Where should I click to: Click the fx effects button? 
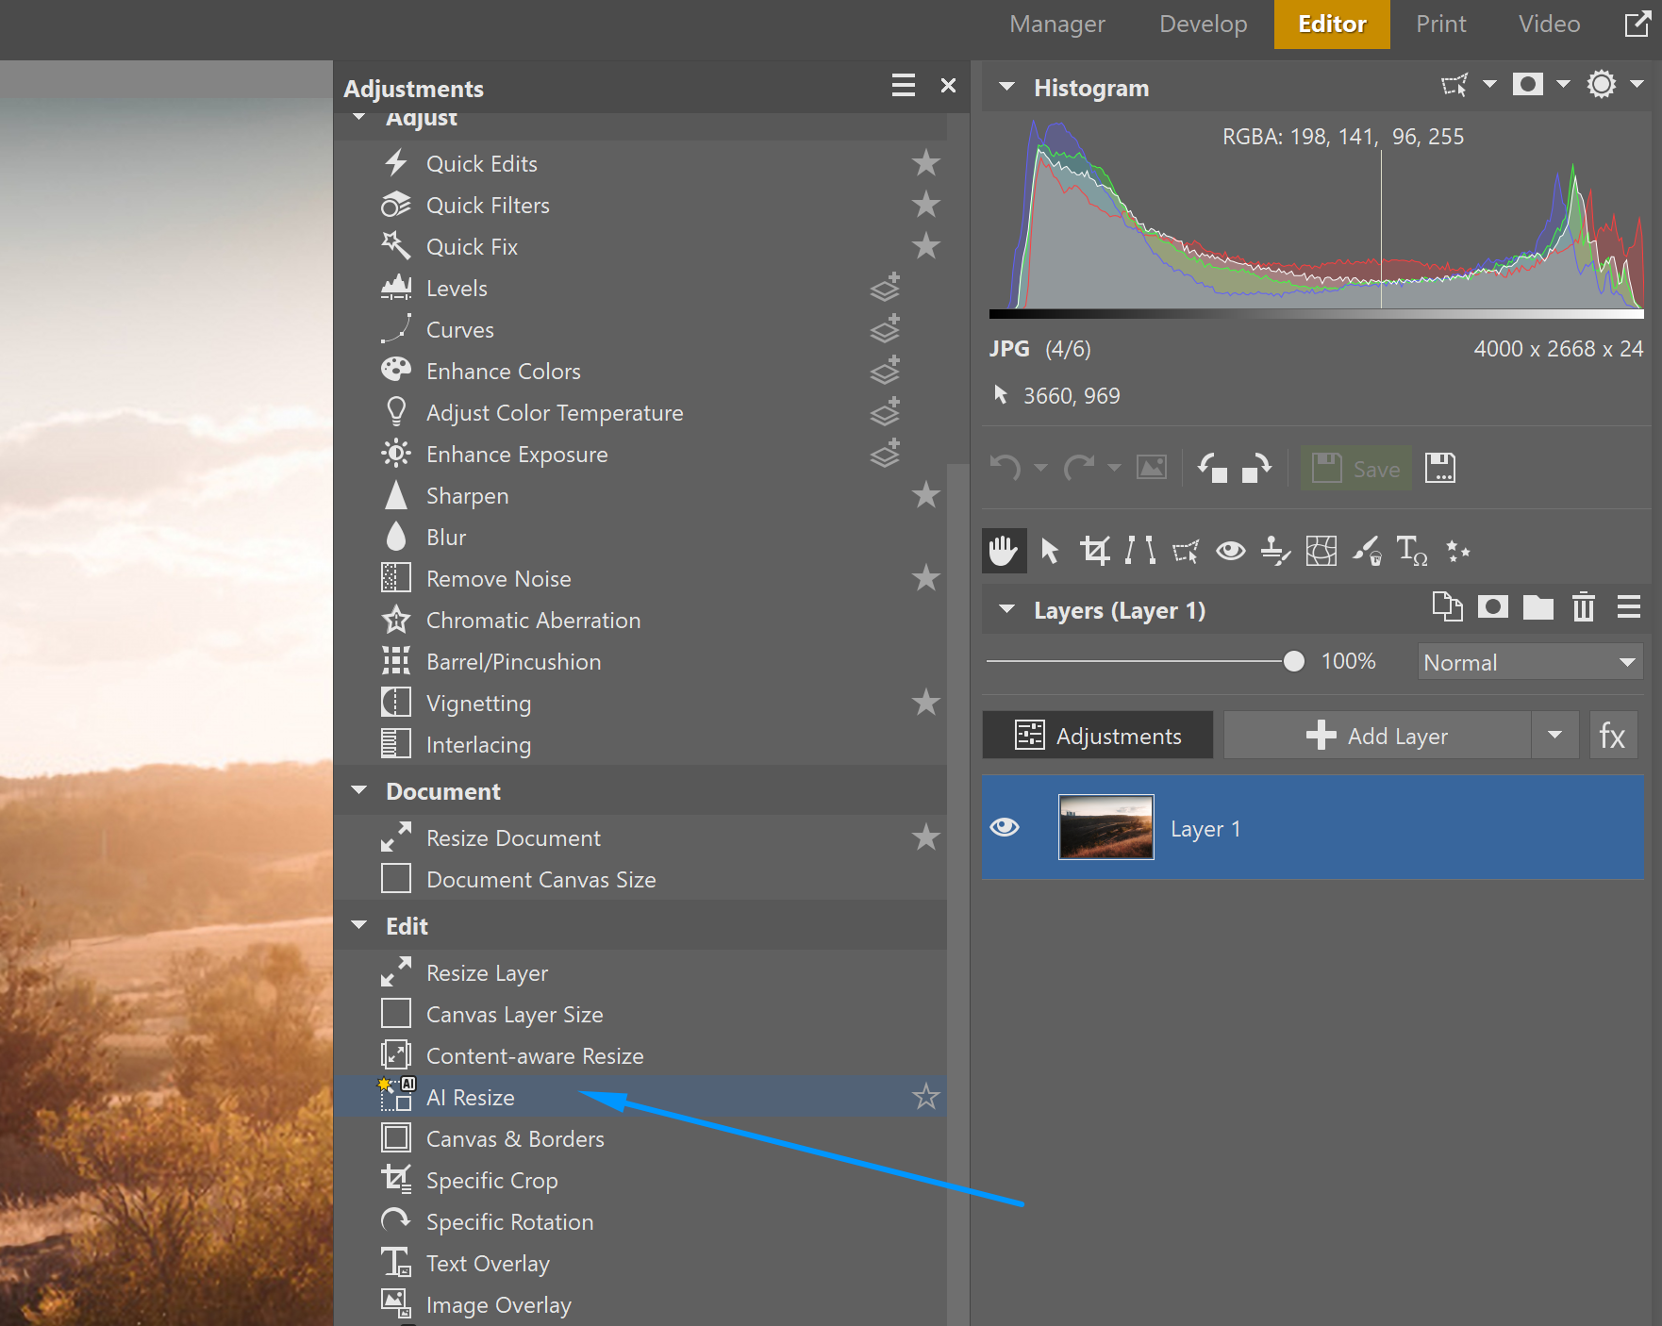[1612, 736]
